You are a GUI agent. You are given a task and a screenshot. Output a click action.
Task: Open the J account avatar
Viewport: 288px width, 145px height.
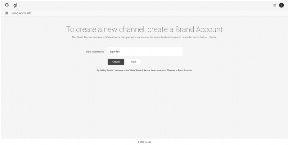(282, 5)
